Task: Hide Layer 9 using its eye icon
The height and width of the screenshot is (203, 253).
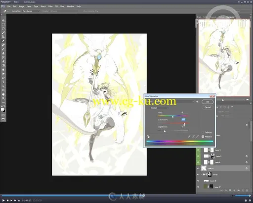Action: [198, 156]
